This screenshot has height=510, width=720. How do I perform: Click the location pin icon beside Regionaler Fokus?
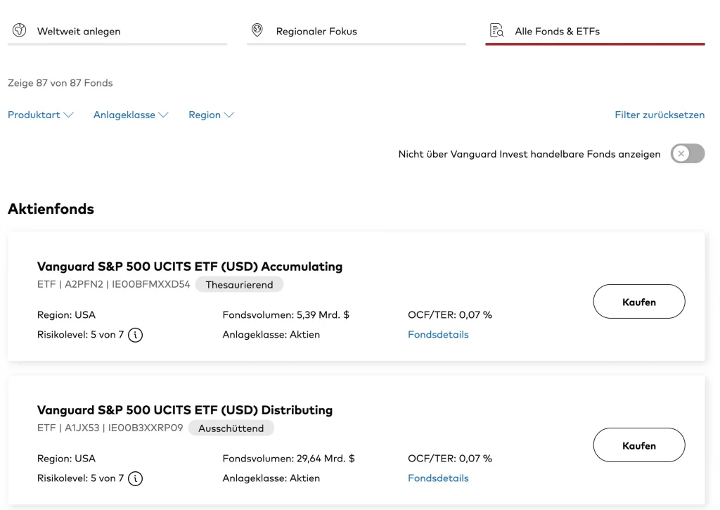257,31
